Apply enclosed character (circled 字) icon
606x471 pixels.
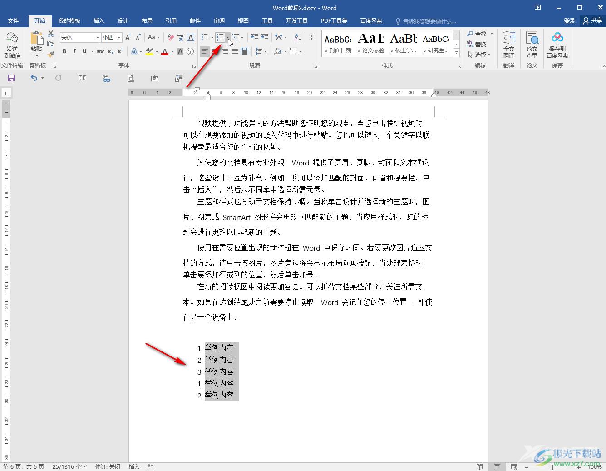click(190, 51)
